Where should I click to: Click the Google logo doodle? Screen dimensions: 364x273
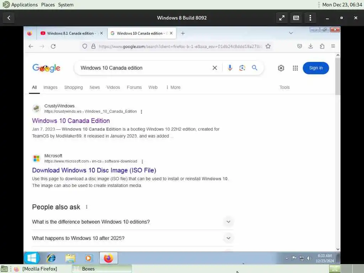46,68
